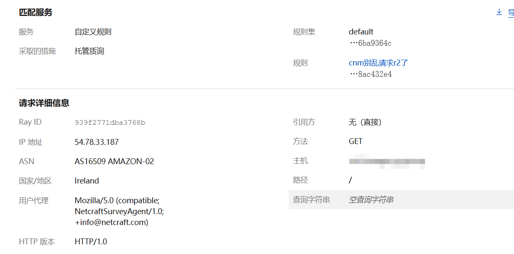This screenshot has height=254, width=514.
Task: Click the IP address 54.78.33.187
Action: click(97, 142)
